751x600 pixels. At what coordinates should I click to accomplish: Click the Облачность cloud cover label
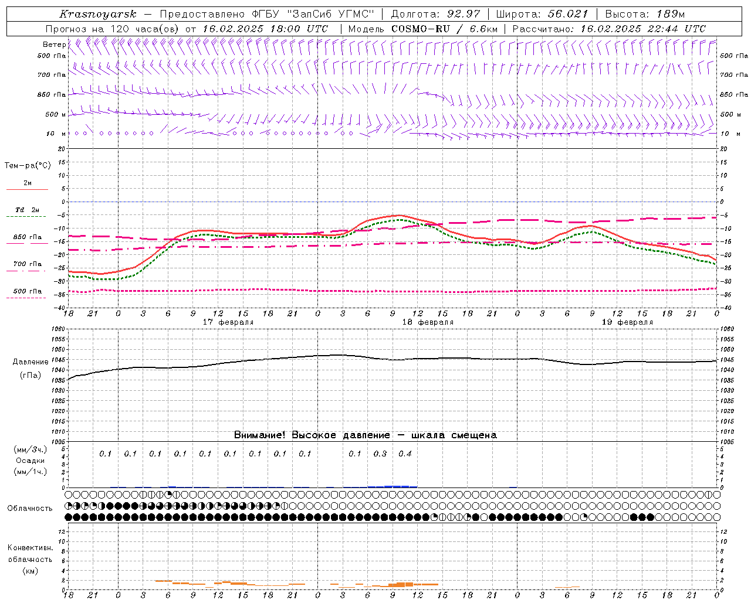tap(30, 508)
